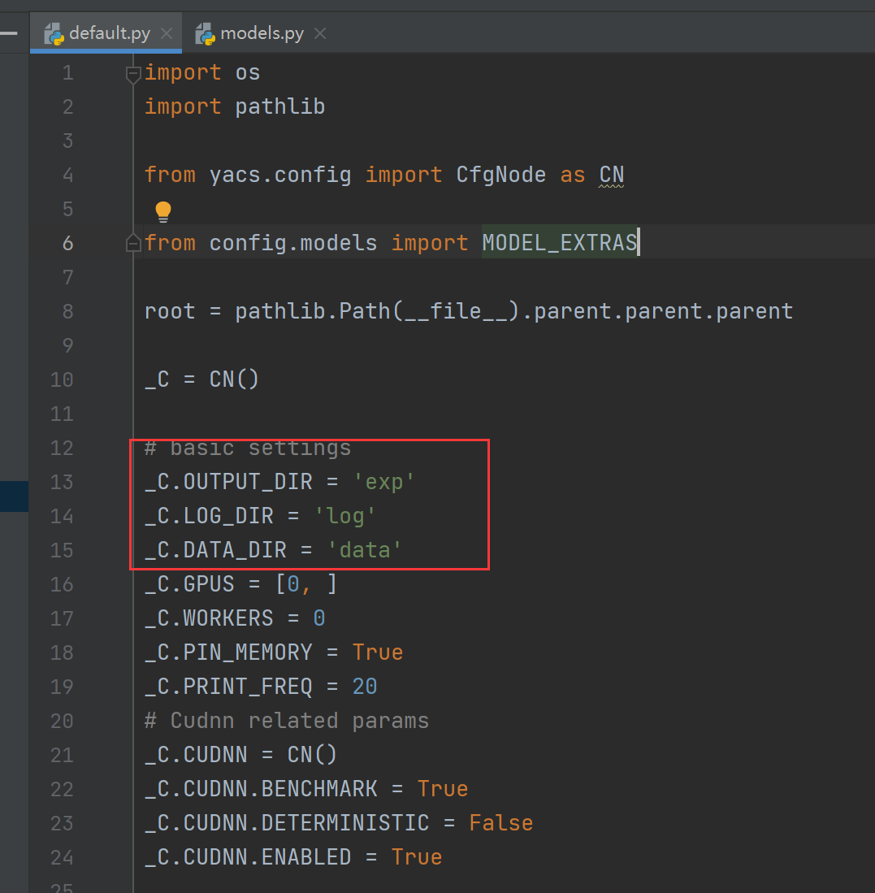The image size is (875, 893).
Task: Click the fold end marker at line 6
Action: (132, 244)
